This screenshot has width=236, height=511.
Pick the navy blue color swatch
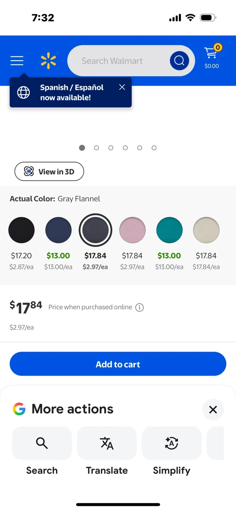tap(58, 230)
